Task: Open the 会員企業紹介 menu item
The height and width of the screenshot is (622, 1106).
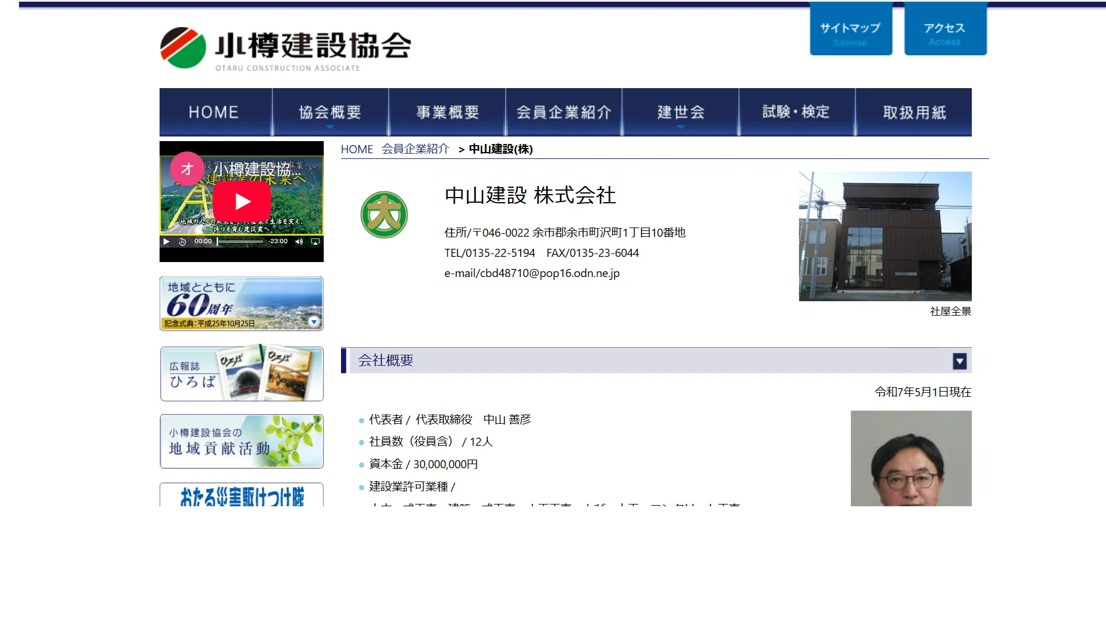Action: [564, 112]
